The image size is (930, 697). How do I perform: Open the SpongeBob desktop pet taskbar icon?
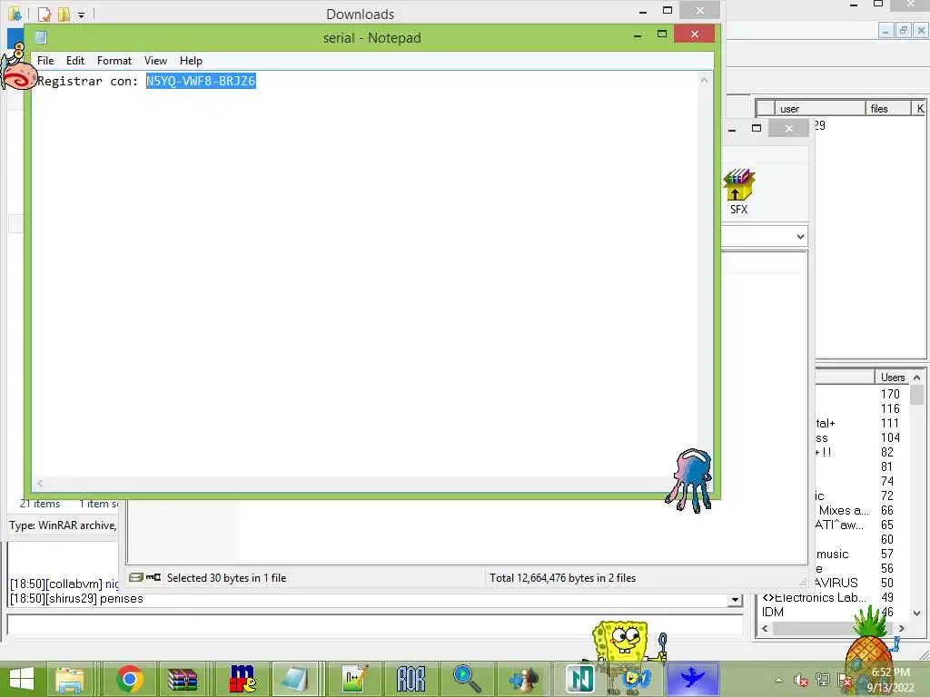click(x=636, y=679)
